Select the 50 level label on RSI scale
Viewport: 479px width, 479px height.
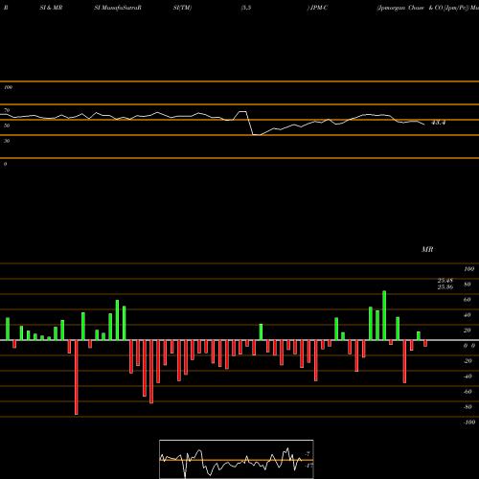7,125
